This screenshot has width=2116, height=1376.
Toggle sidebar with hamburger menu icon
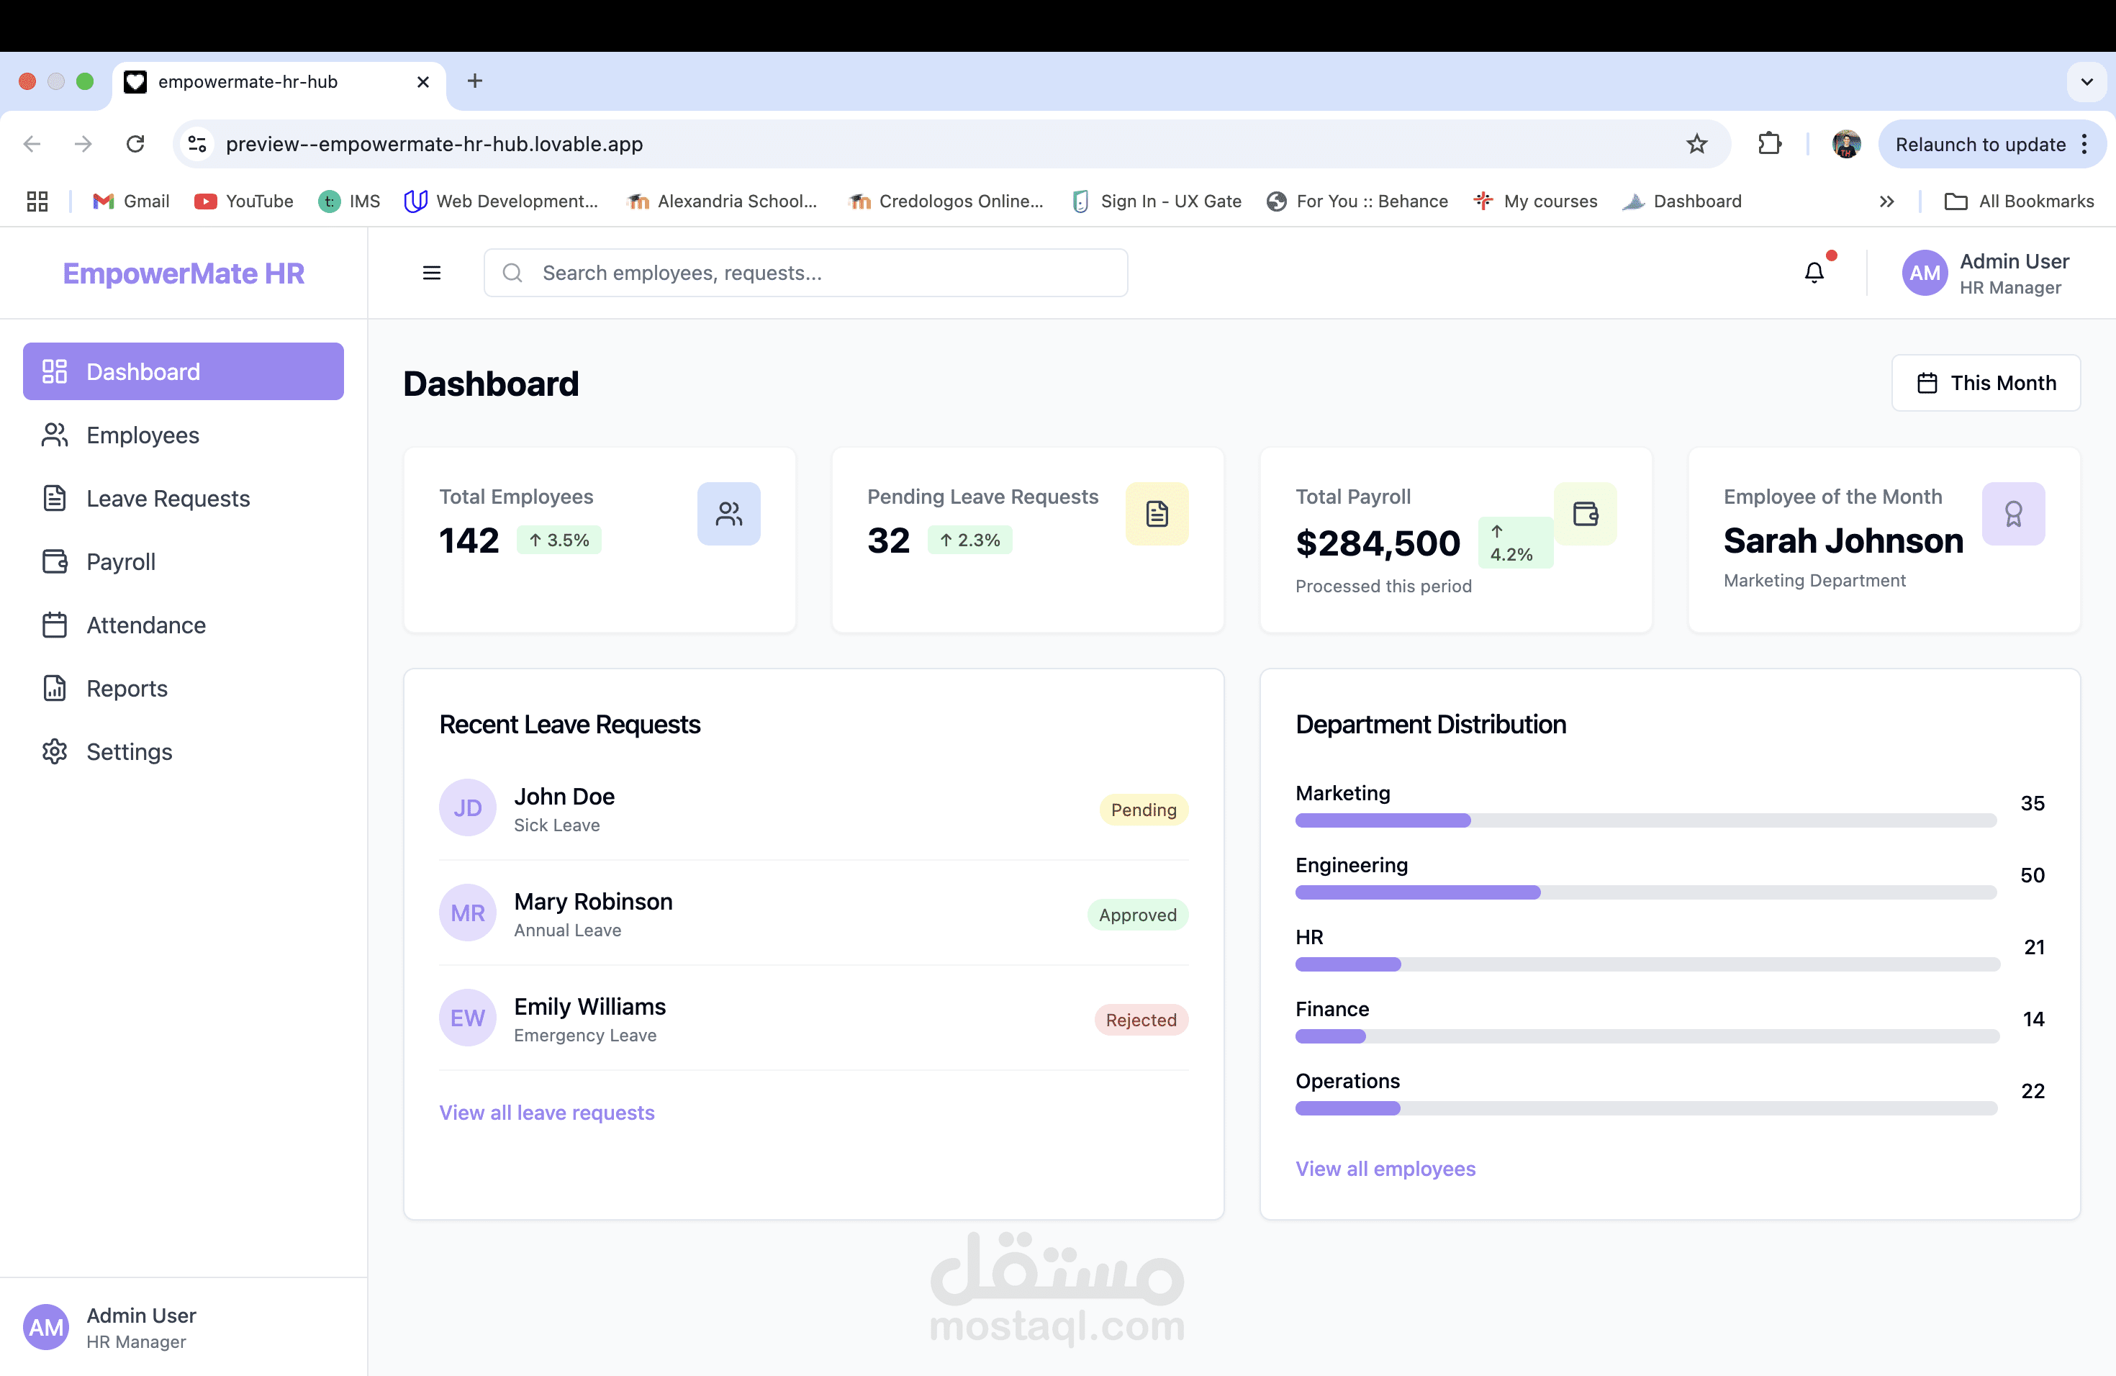(431, 273)
